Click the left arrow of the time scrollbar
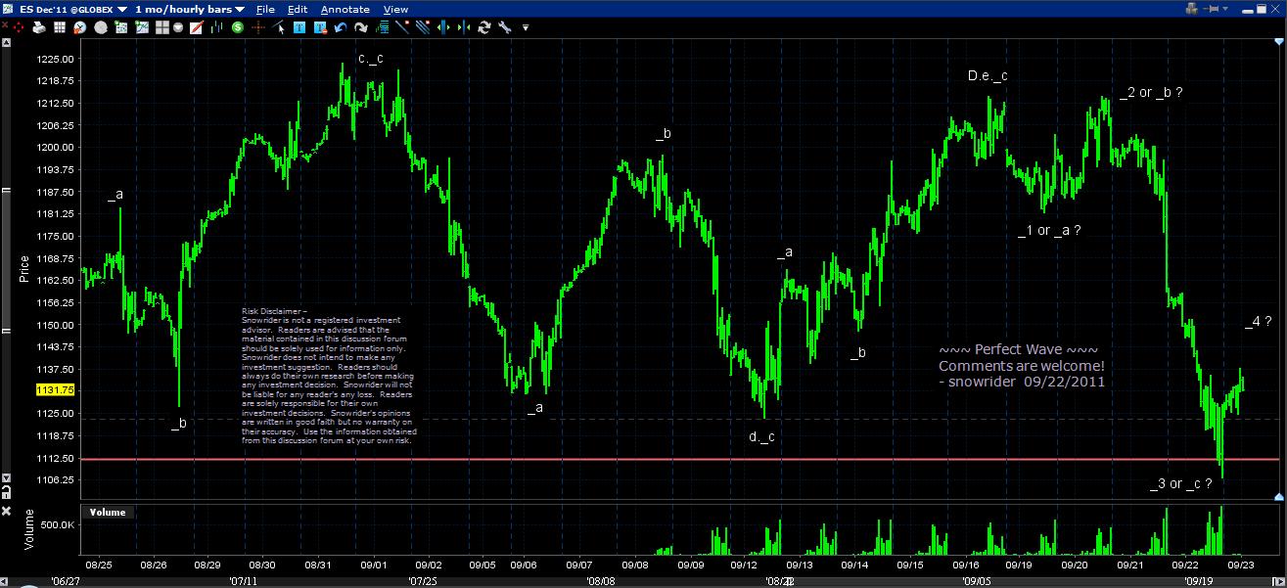This screenshot has width=1287, height=588. pyautogui.click(x=4, y=582)
